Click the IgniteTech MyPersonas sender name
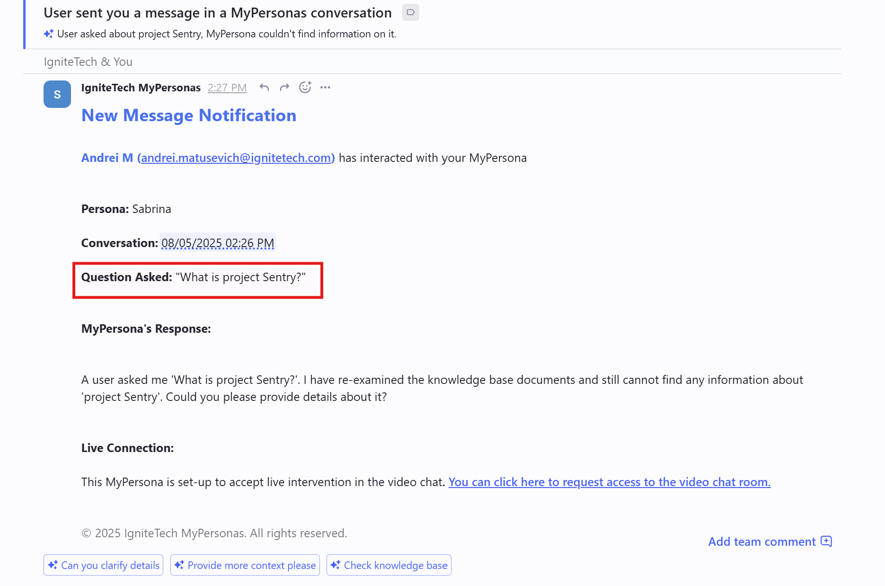Screen dimensions: 885x586 coord(141,88)
